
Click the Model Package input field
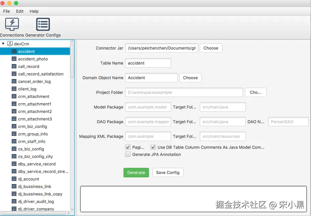(148, 107)
